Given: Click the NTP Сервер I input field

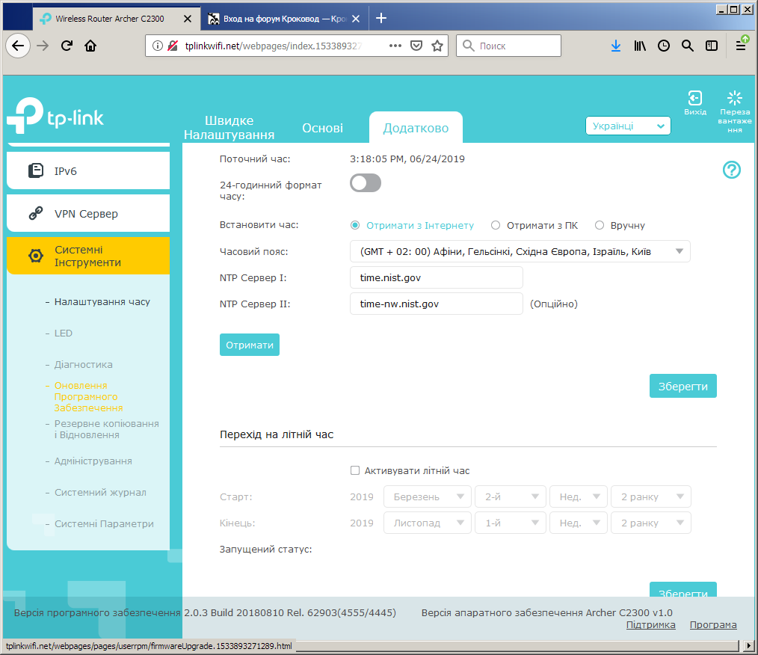Looking at the screenshot, I should 437,277.
